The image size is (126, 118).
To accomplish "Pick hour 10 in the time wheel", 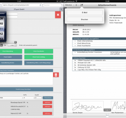I will pyautogui.click(x=2, y=23).
